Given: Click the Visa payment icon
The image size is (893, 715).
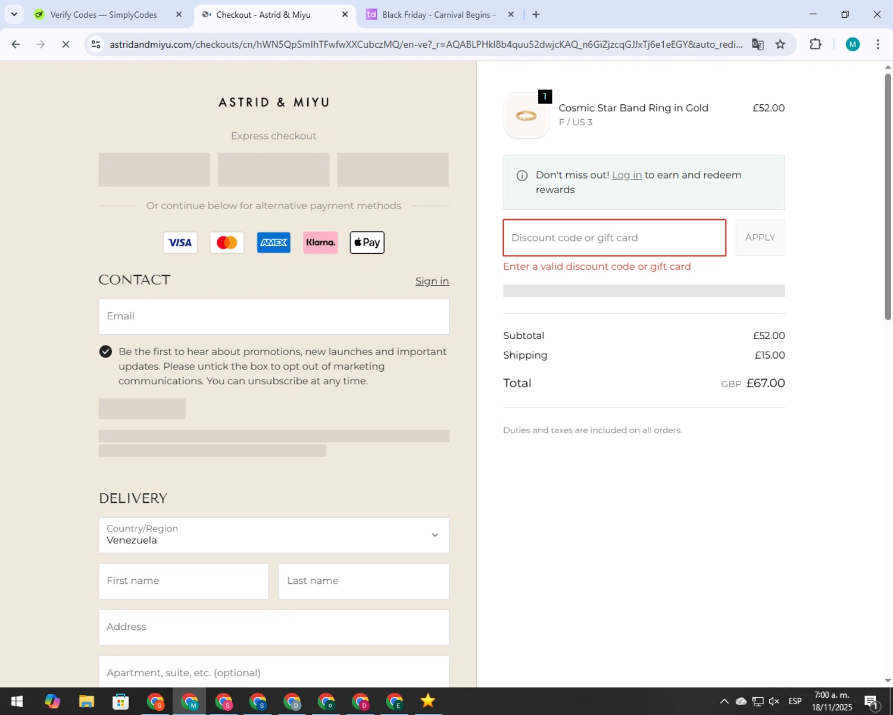Looking at the screenshot, I should (180, 243).
